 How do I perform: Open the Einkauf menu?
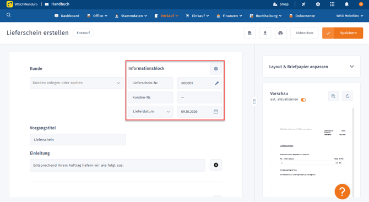tap(197, 16)
